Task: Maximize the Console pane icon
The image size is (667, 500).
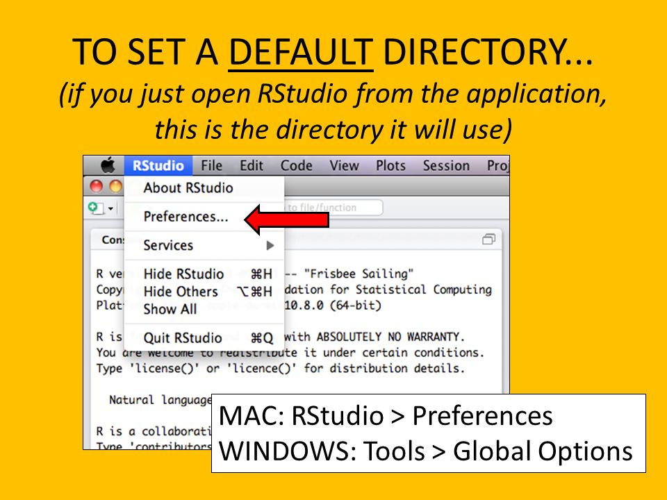Action: 488,240
